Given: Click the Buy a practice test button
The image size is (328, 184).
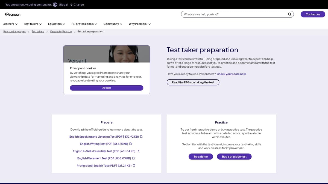Looking at the screenshot, I should [234, 156].
